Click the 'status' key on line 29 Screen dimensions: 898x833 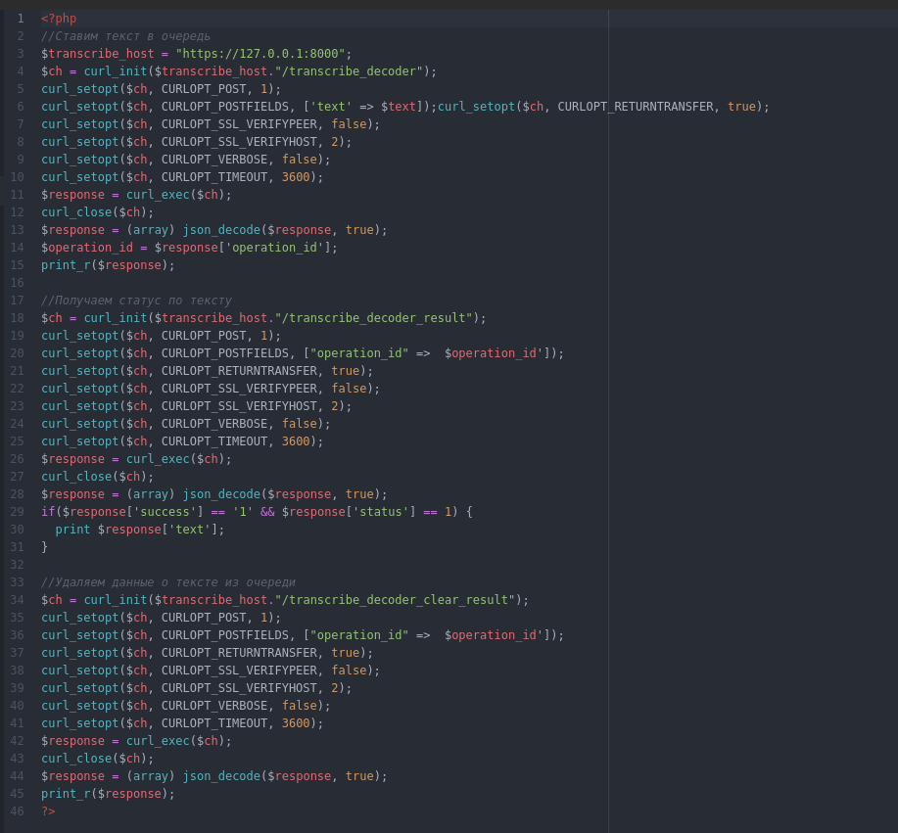coord(381,512)
